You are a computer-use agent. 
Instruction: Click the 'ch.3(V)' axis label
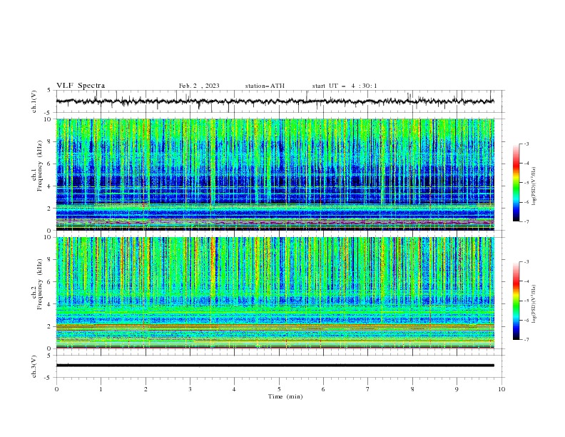pos(34,366)
